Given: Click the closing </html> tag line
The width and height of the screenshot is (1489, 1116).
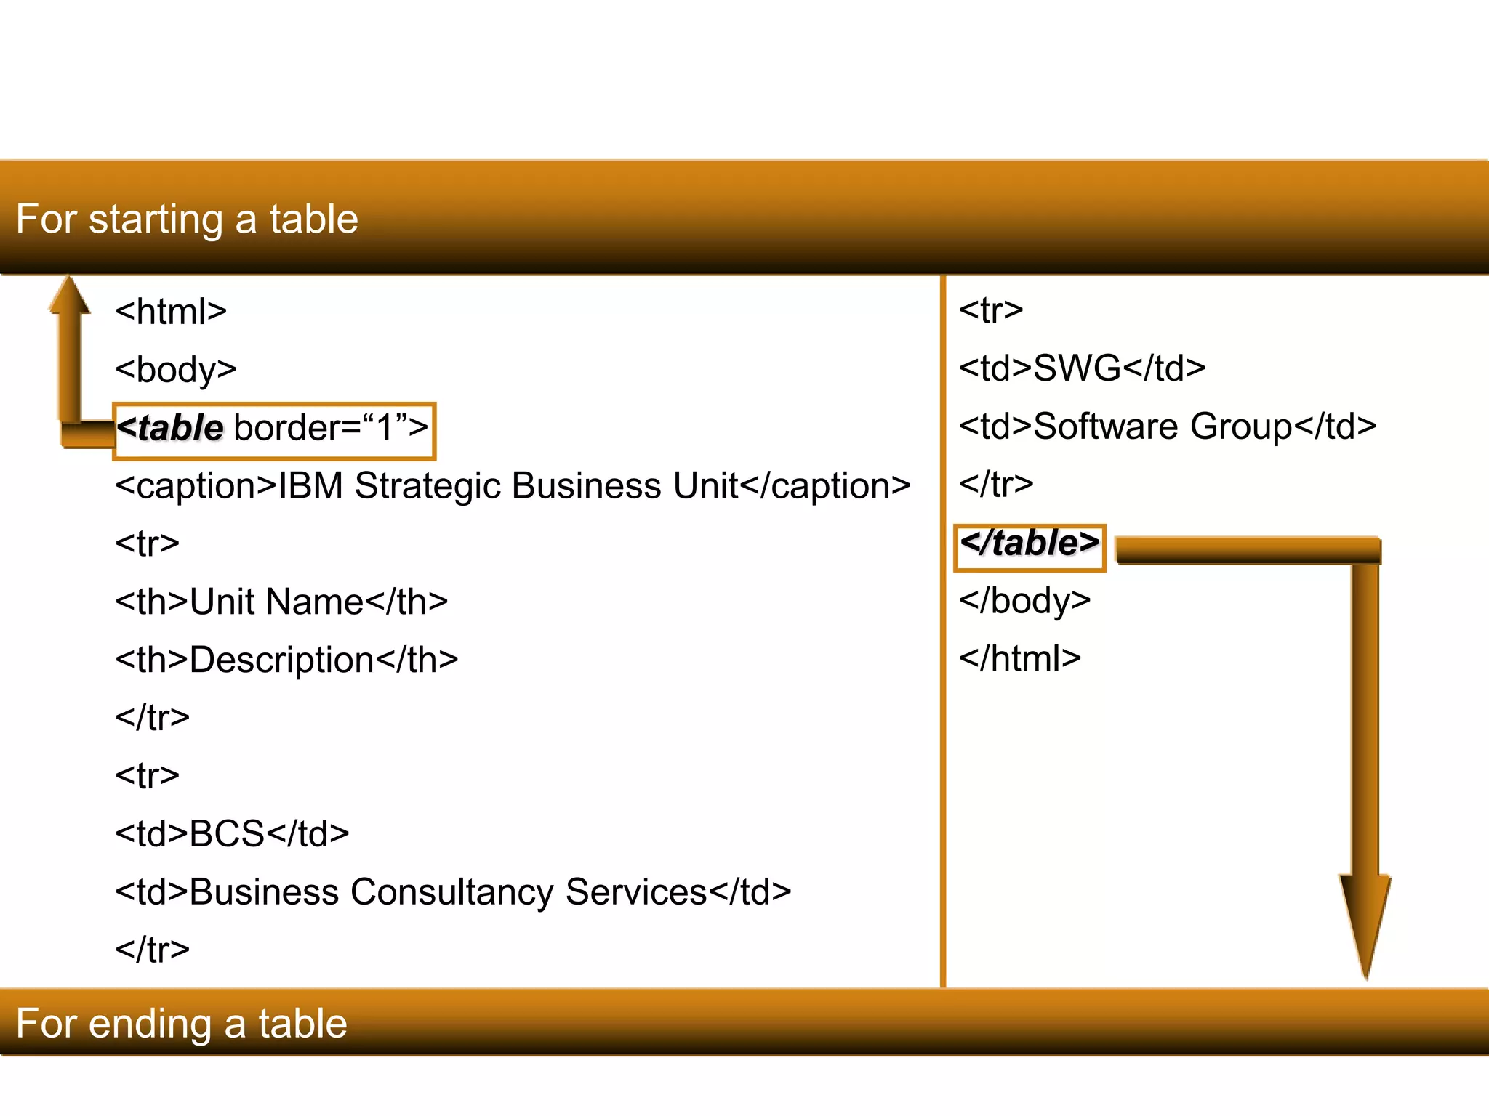Looking at the screenshot, I should pos(1019,658).
